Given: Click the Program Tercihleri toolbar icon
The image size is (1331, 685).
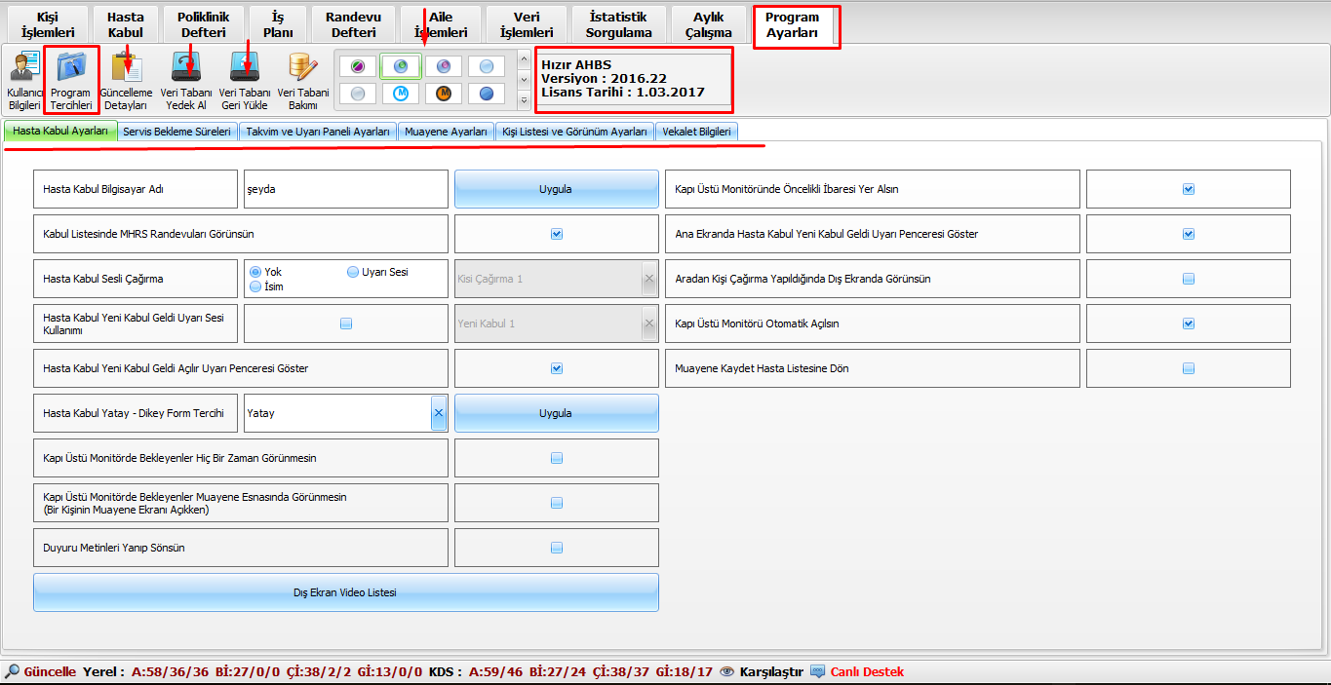Looking at the screenshot, I should tap(71, 80).
